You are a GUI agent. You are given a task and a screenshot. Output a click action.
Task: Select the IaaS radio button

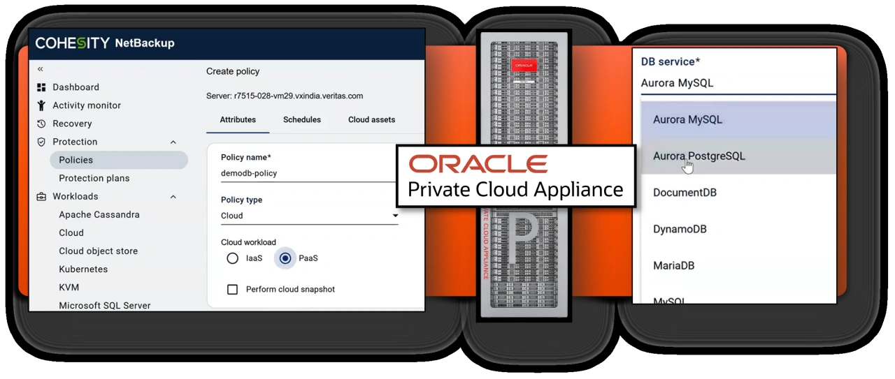(x=233, y=258)
